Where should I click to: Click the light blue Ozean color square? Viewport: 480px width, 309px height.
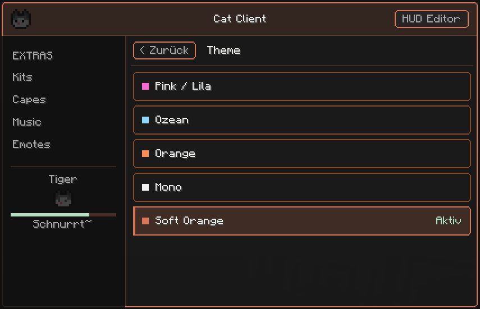[x=145, y=120]
